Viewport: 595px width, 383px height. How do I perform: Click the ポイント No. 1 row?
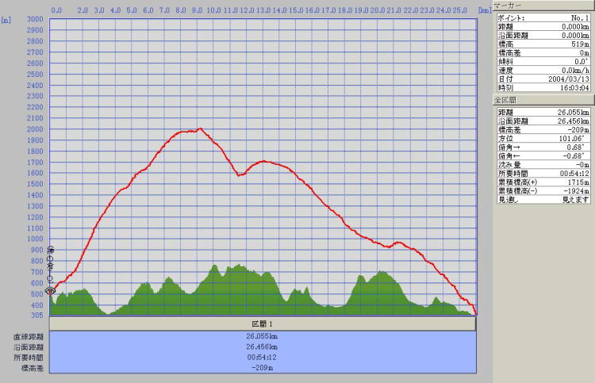point(543,18)
